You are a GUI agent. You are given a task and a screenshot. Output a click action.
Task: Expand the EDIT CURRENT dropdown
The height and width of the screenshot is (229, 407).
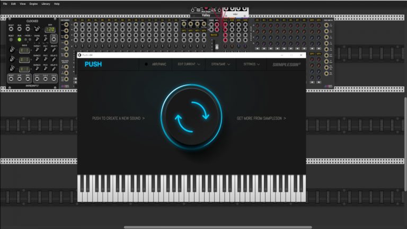189,64
